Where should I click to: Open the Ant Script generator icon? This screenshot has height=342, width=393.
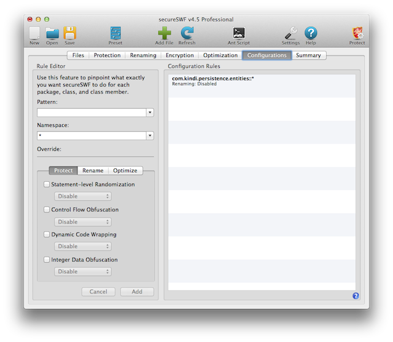coord(239,33)
